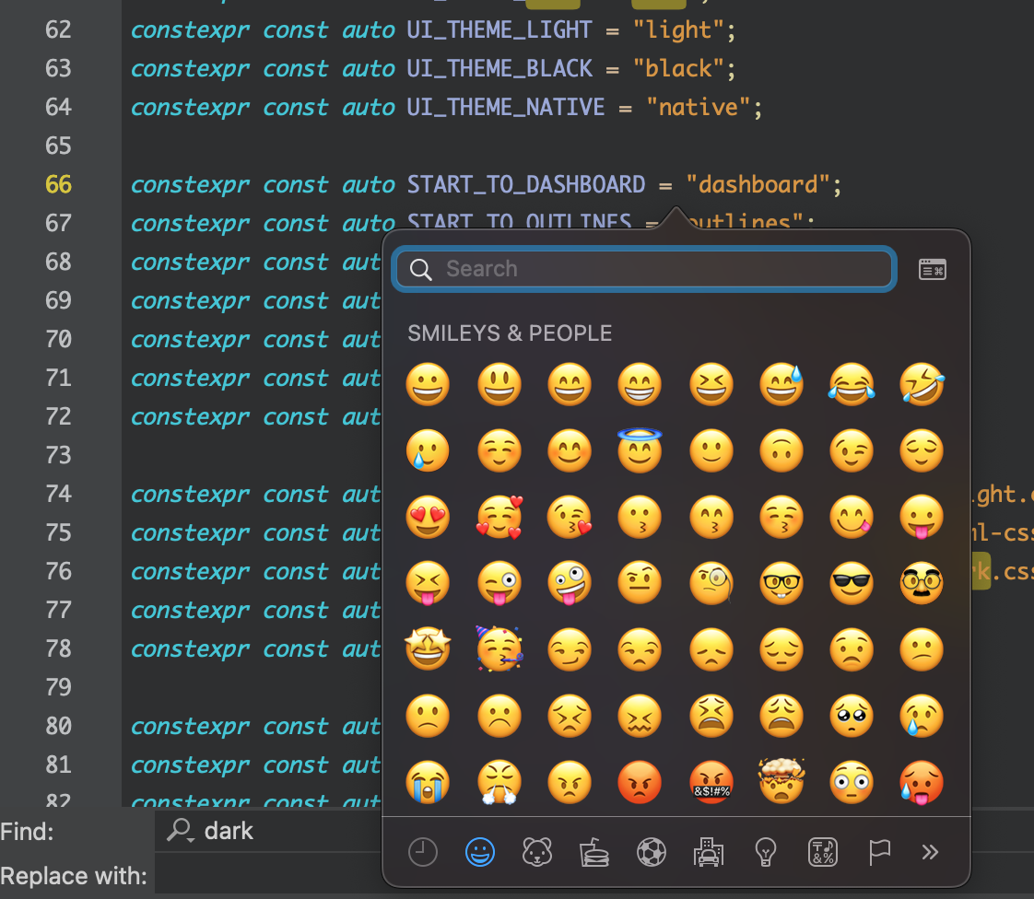Insert smiling face with halo emoji
The width and height of the screenshot is (1034, 899).
640,450
